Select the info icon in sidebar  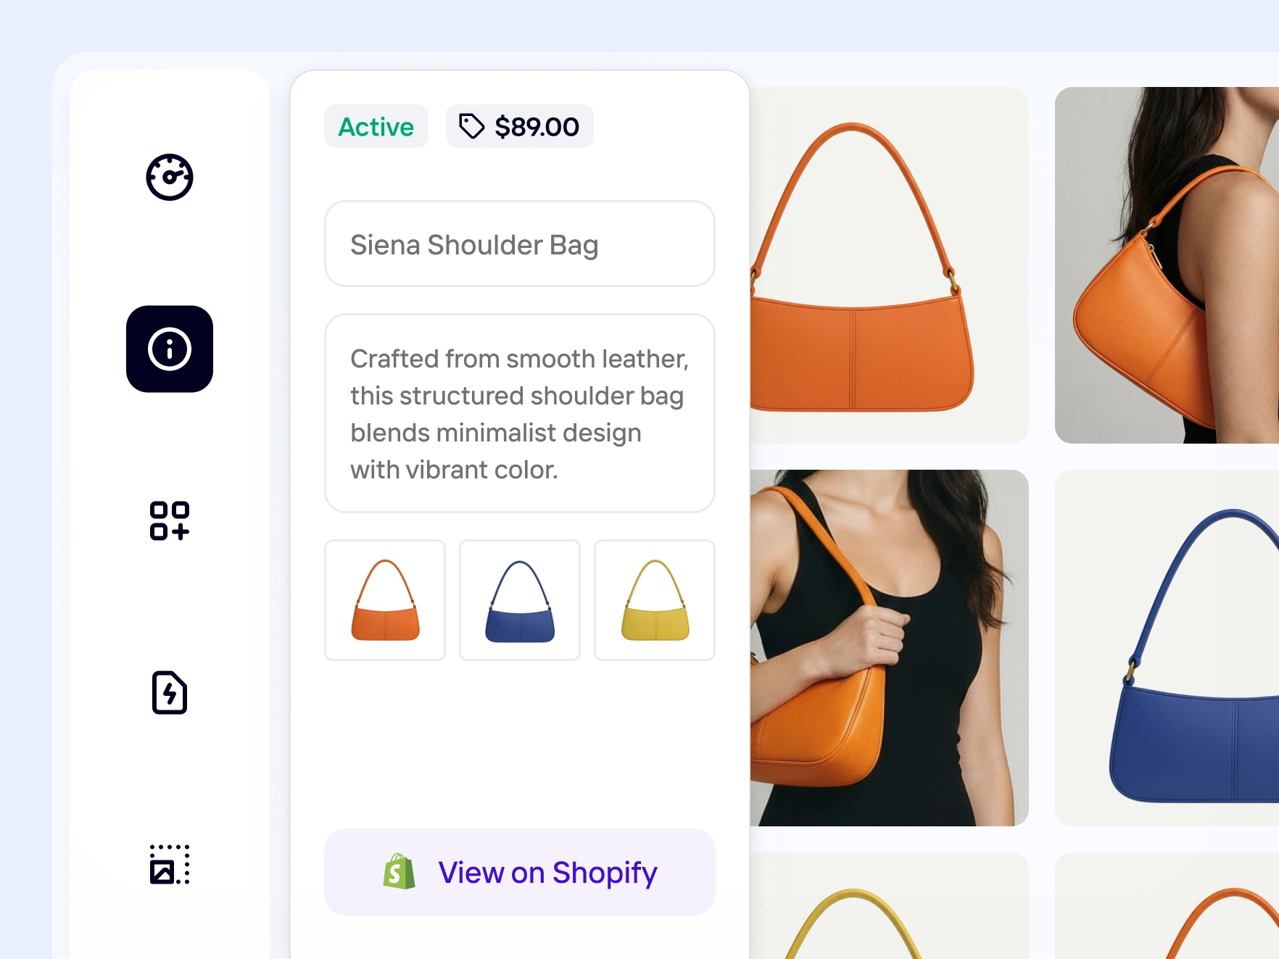pos(170,349)
